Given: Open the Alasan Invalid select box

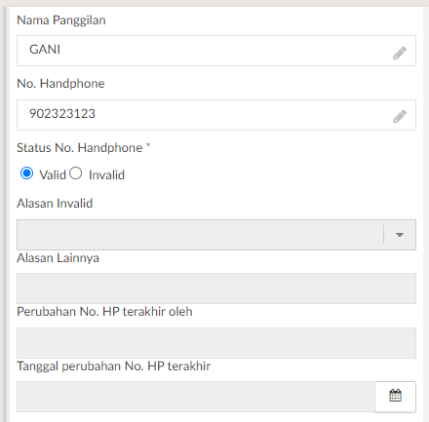Looking at the screenshot, I should tap(216, 235).
